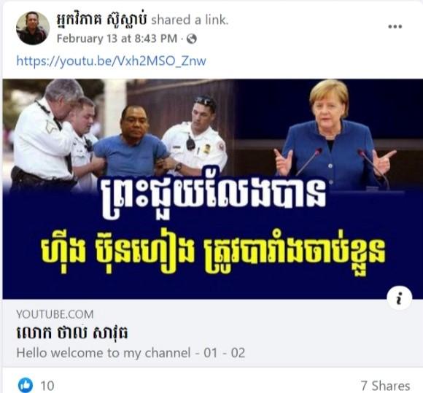Screen dimensions: 423x393
Task: Click 'Hello welcome to my channel' description
Action: point(131,353)
